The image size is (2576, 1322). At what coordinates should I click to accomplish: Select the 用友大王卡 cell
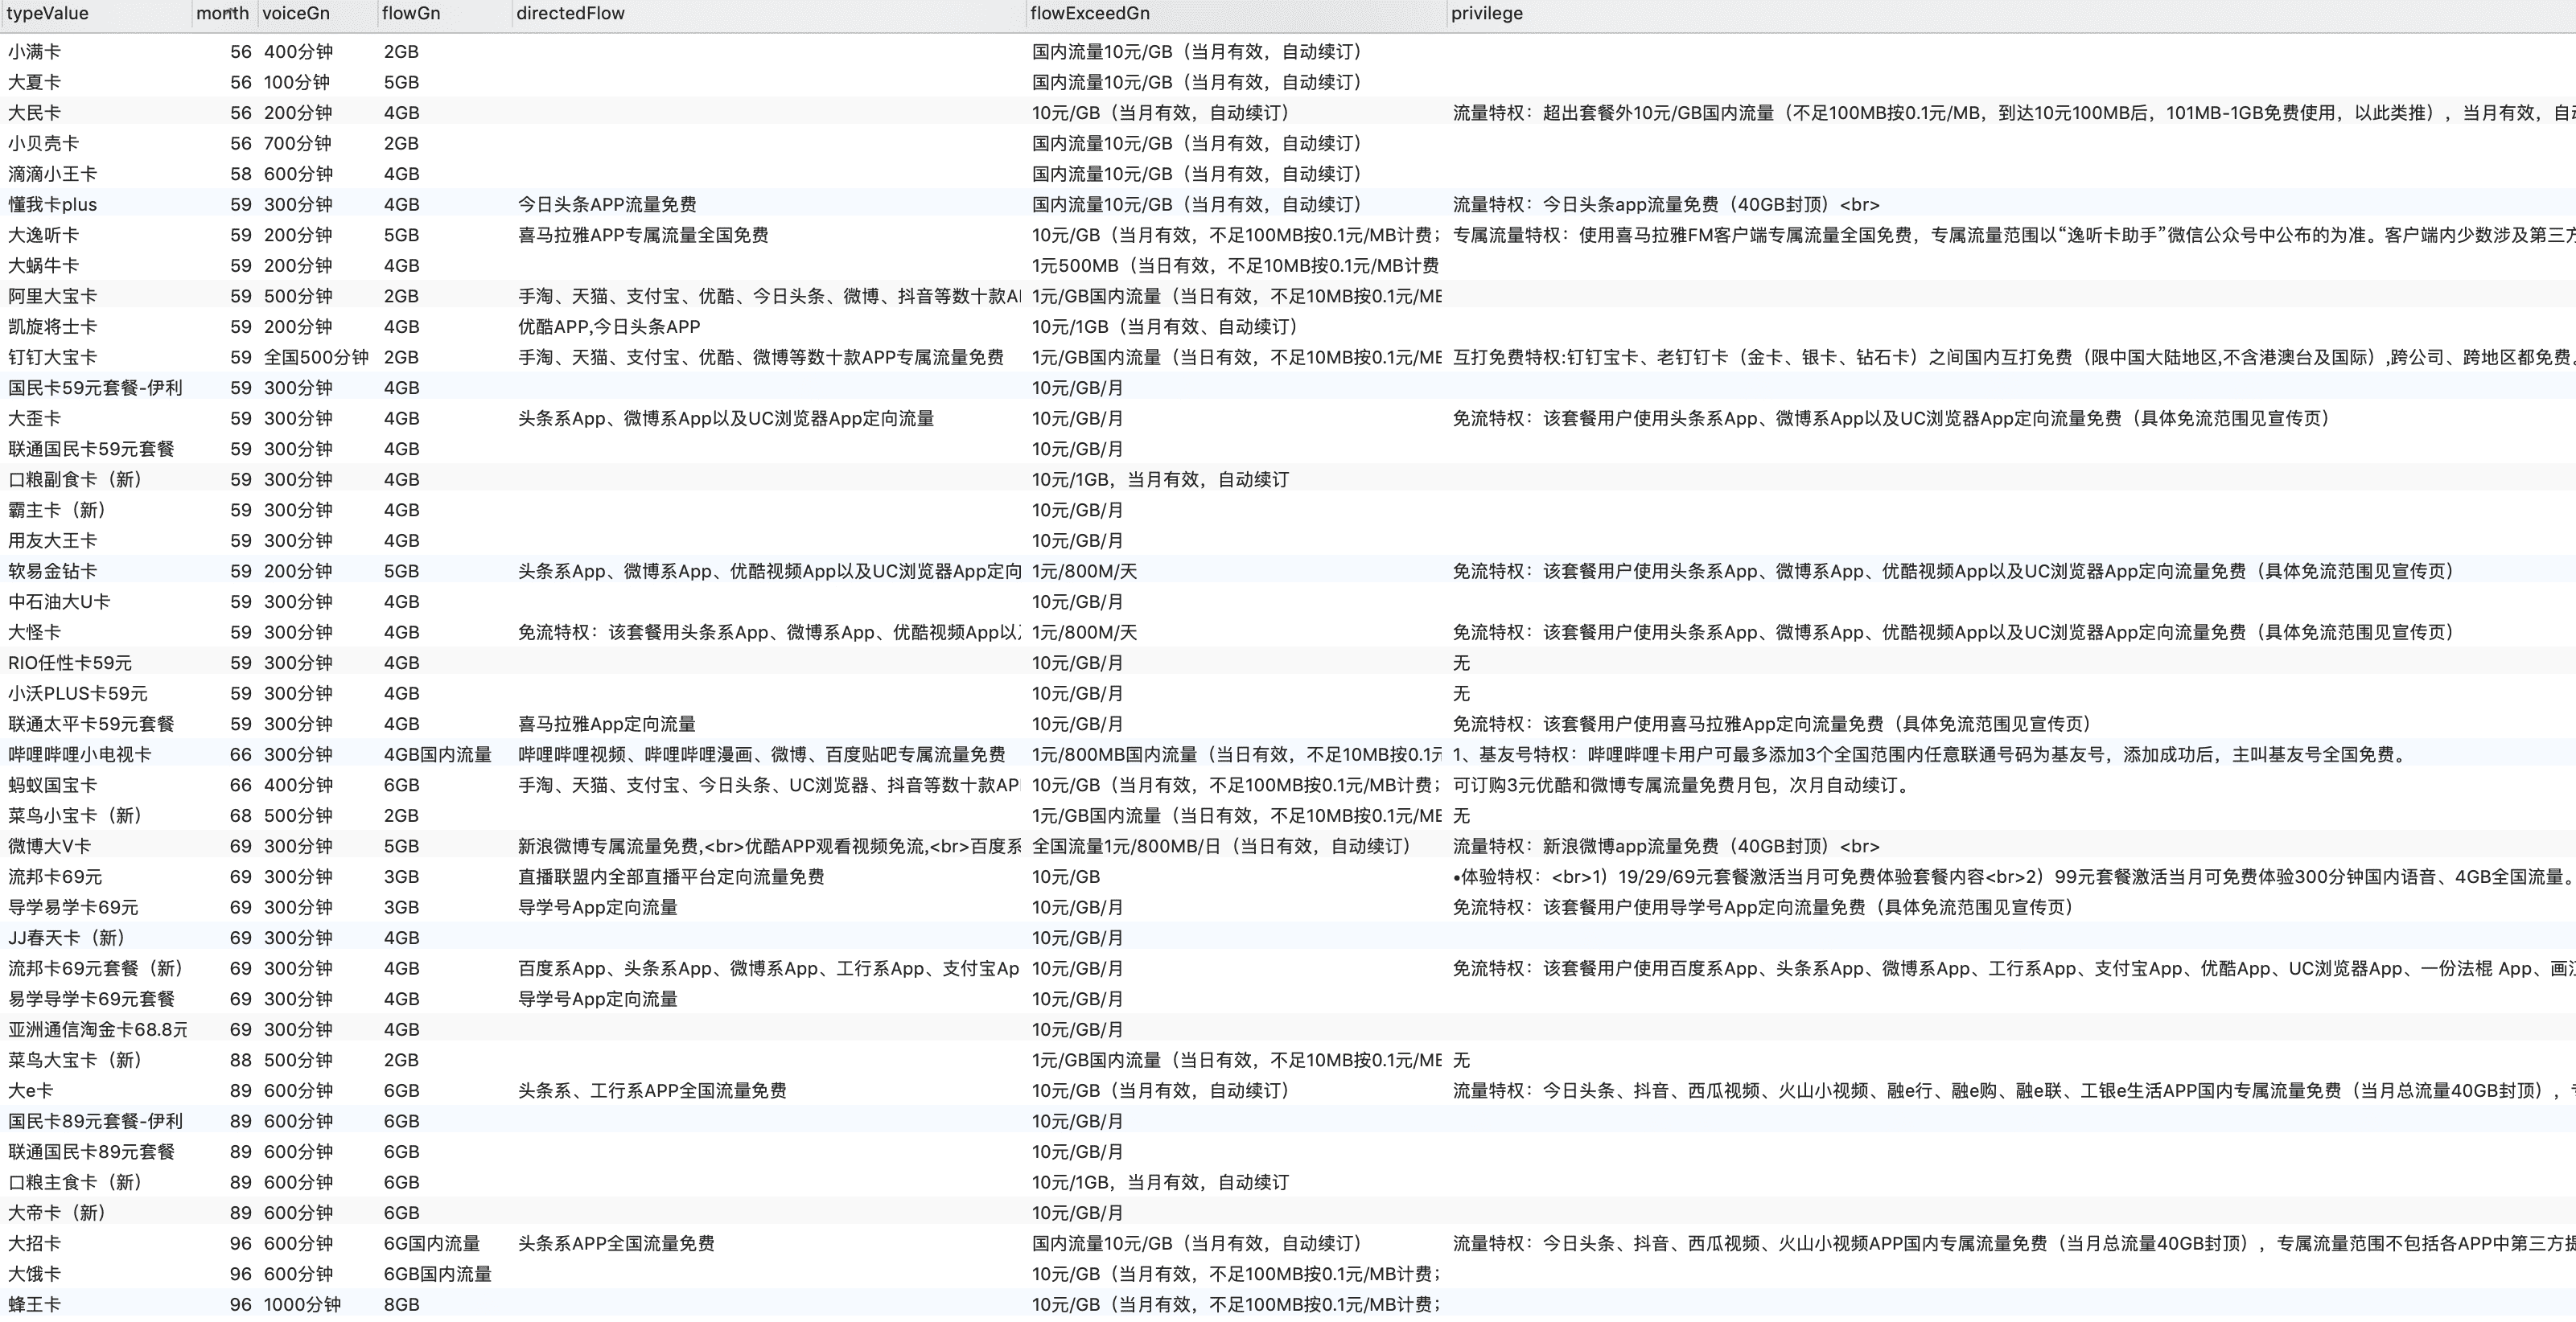coord(52,540)
